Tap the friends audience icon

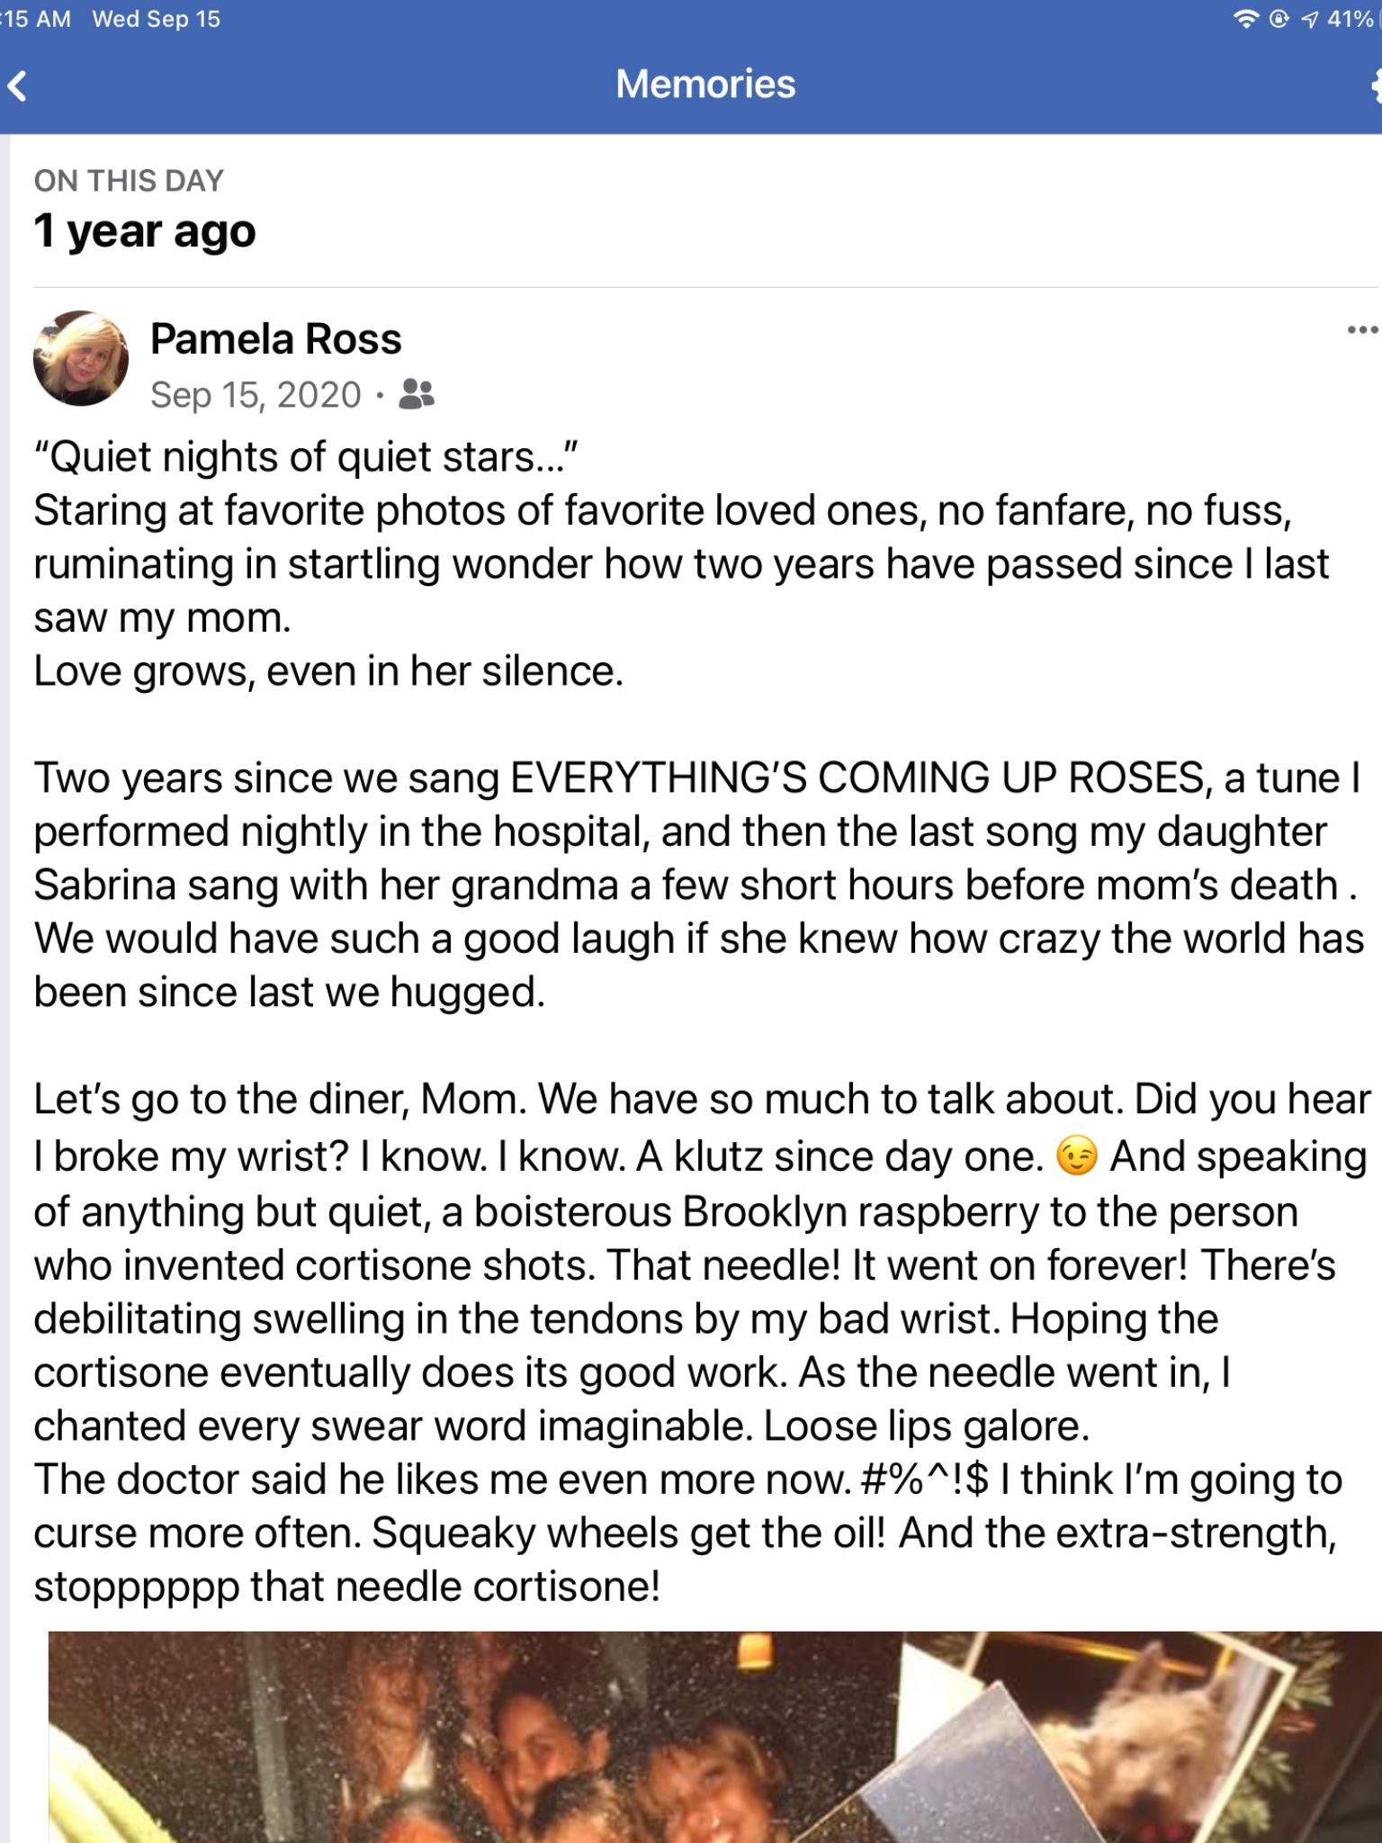coord(417,394)
